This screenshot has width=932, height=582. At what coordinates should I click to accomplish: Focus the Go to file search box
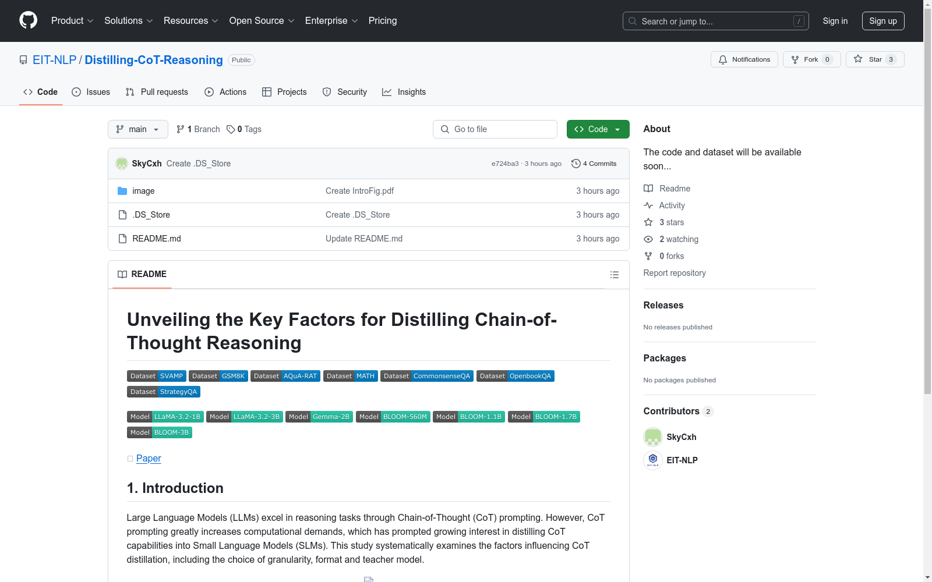495,129
